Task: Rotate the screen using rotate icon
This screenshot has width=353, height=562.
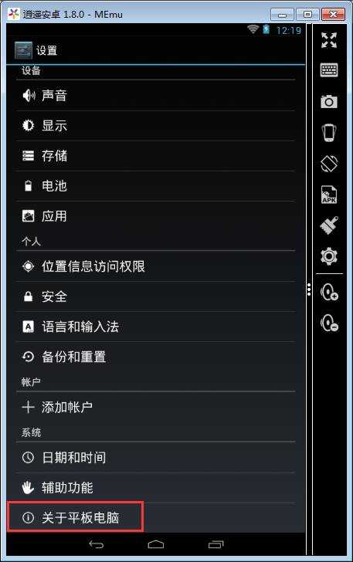Action: click(329, 164)
